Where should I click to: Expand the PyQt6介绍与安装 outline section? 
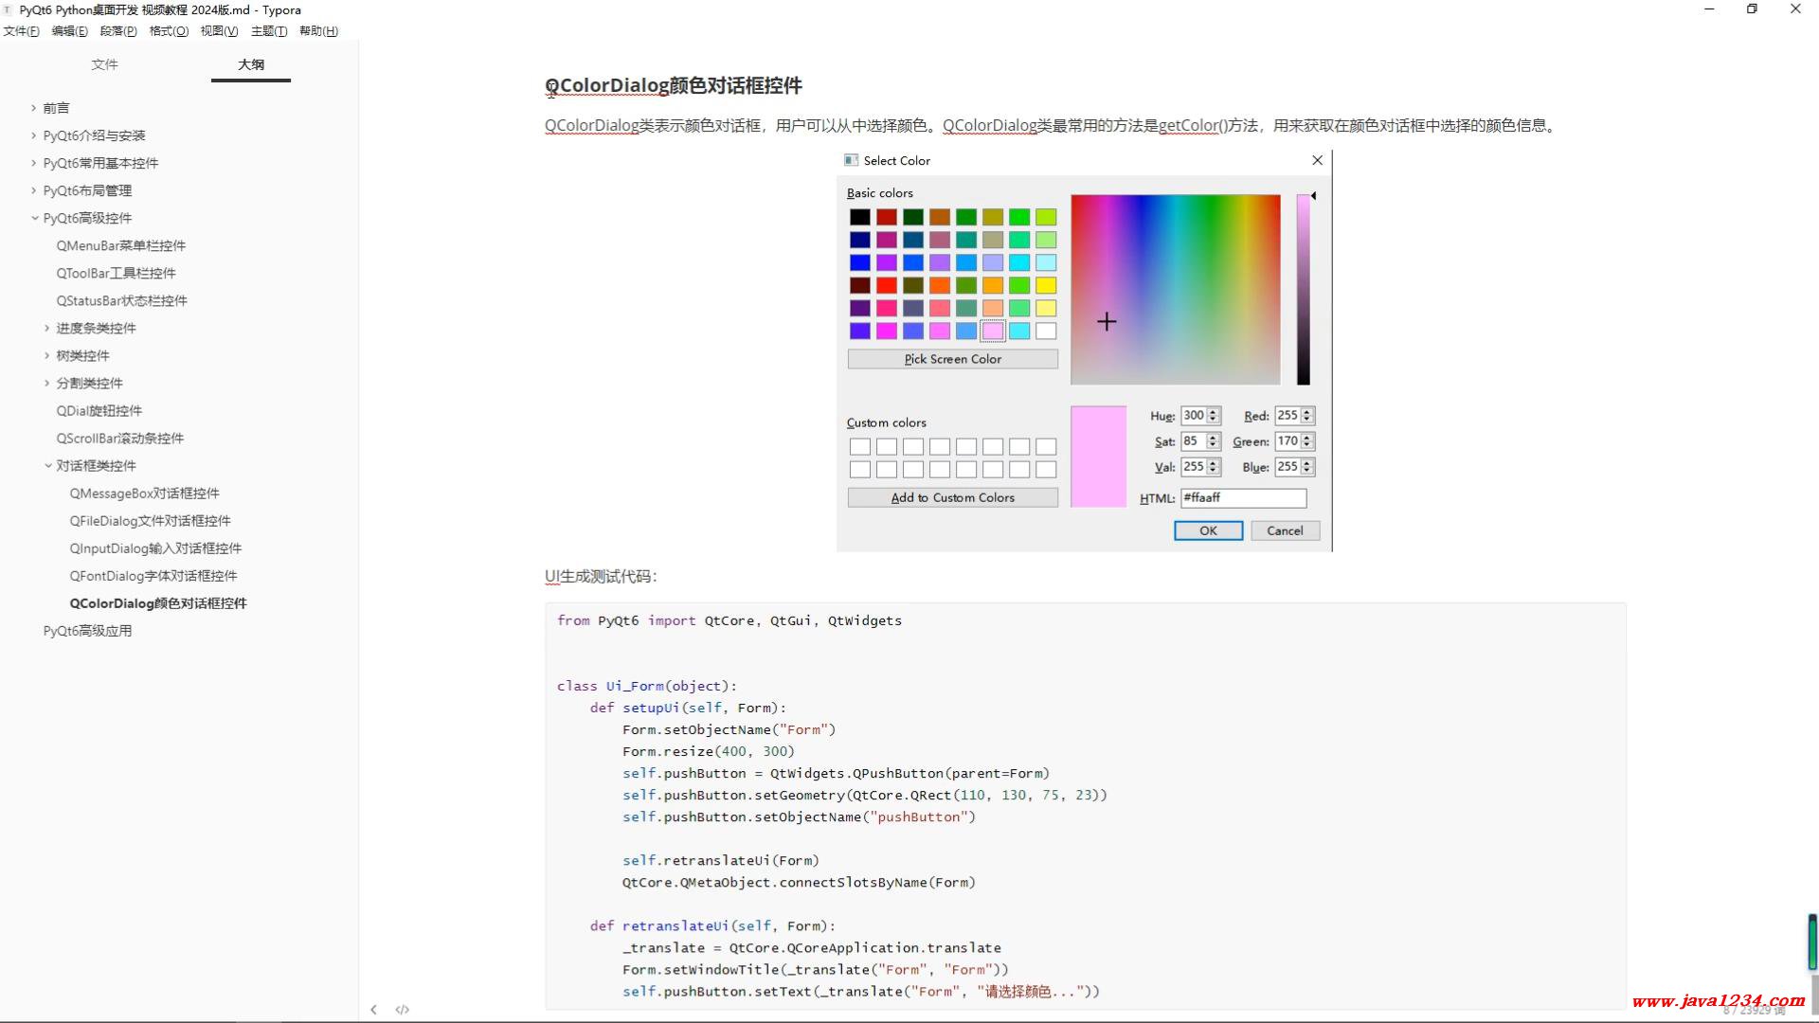(x=34, y=135)
